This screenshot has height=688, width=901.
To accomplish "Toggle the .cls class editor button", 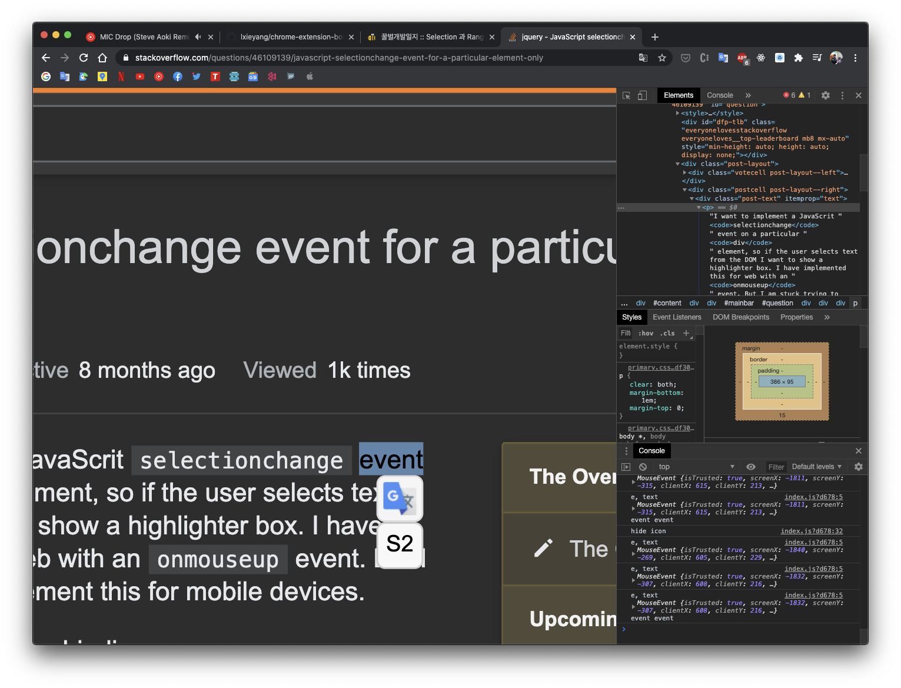I will pyautogui.click(x=667, y=333).
